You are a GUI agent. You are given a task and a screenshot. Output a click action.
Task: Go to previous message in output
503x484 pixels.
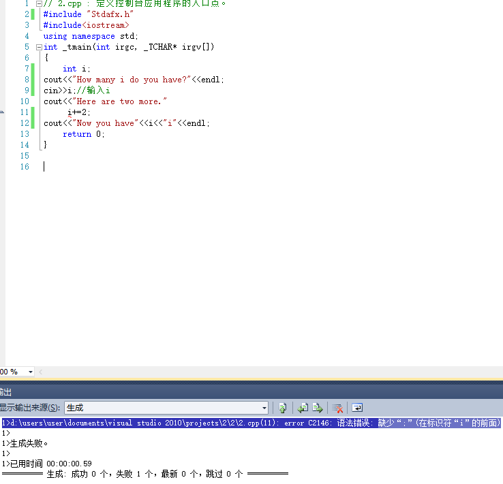coord(303,408)
